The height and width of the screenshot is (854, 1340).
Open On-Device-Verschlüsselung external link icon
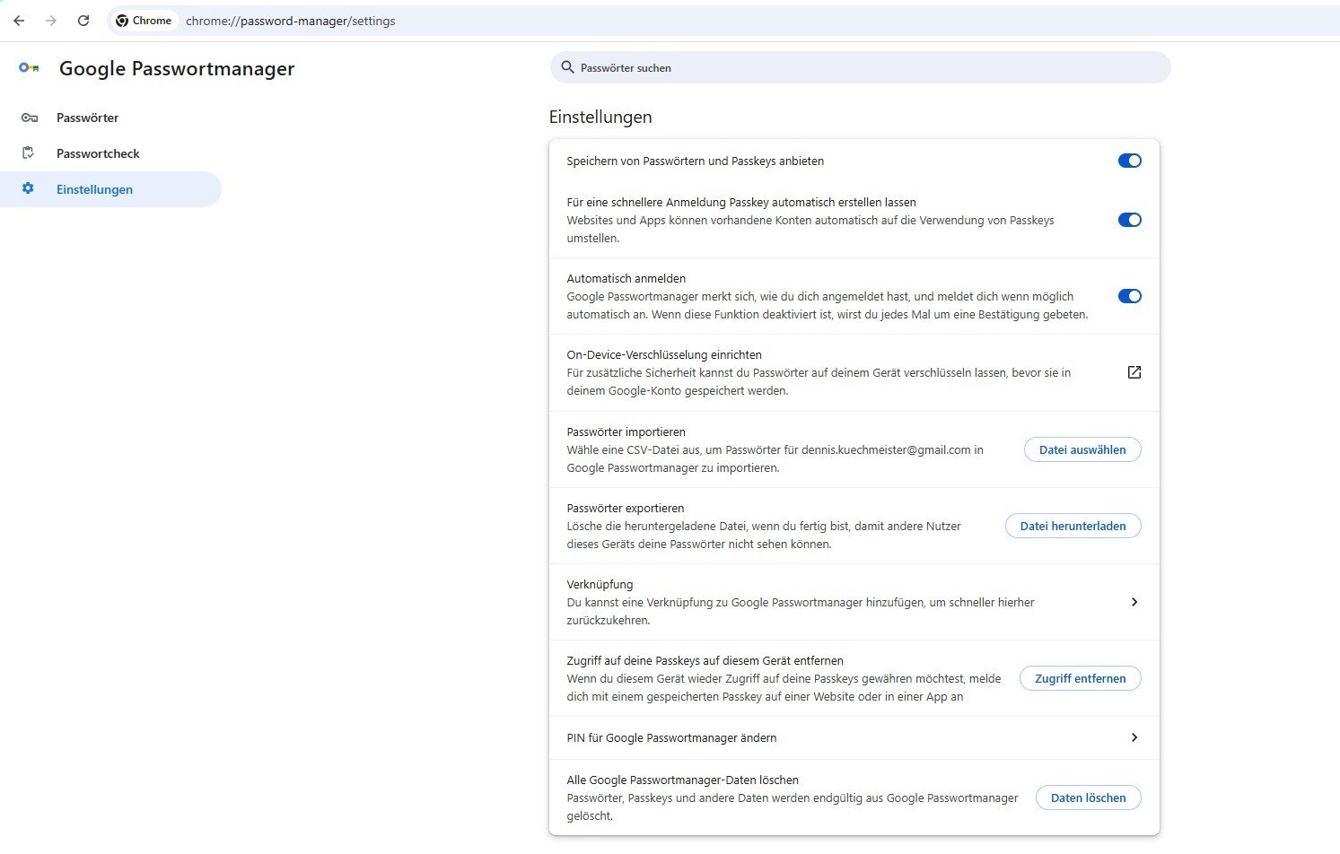1134,372
